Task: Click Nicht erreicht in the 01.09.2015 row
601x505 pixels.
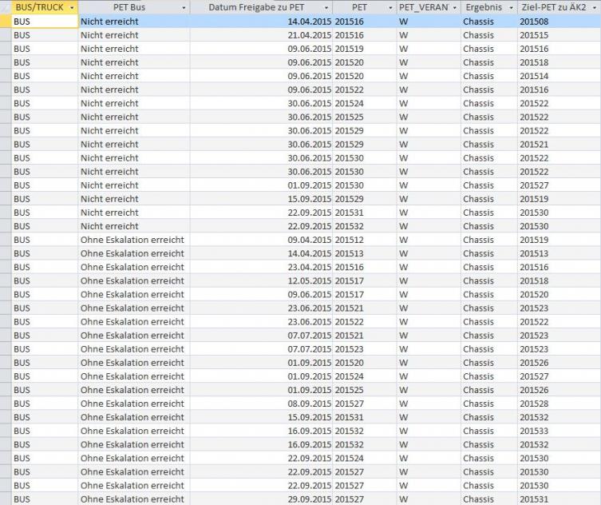Action: (x=109, y=185)
